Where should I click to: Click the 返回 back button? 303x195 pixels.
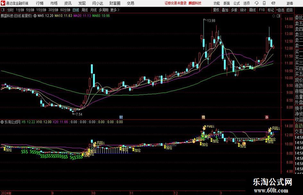289,10
